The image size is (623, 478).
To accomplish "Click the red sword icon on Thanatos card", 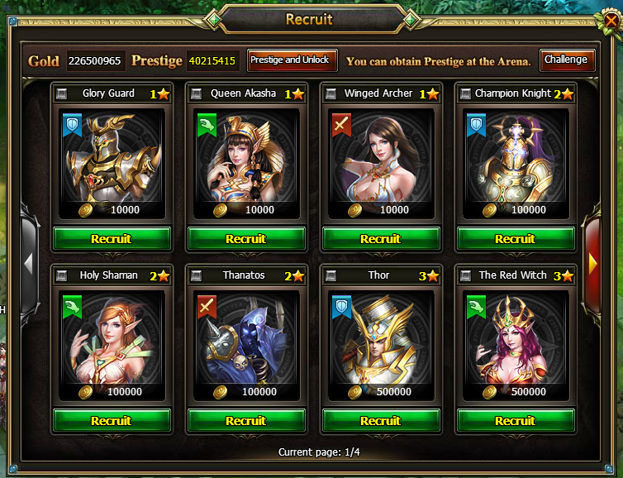I will click(x=207, y=307).
